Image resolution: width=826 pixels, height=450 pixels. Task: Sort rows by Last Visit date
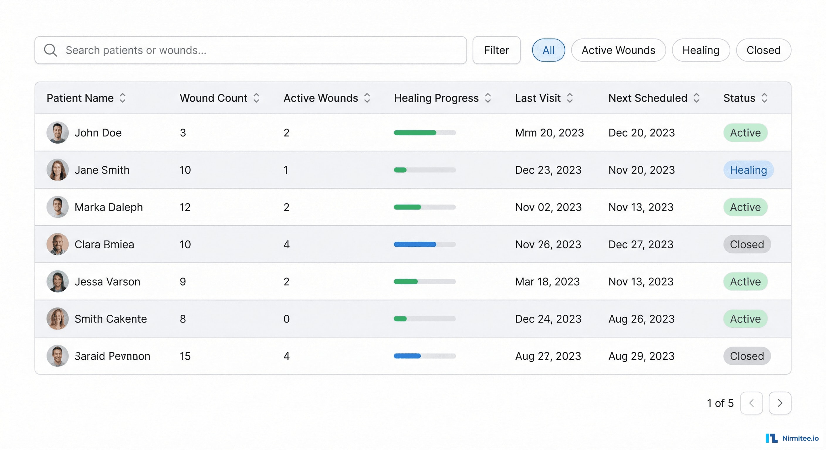pyautogui.click(x=571, y=98)
